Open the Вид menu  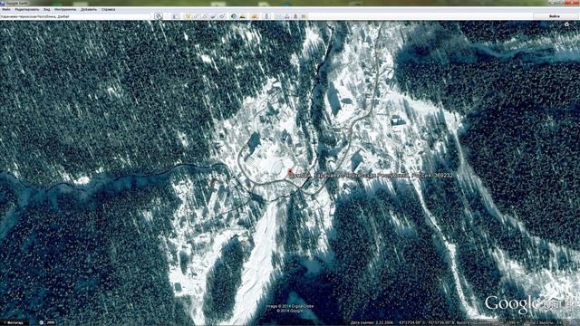(x=46, y=9)
